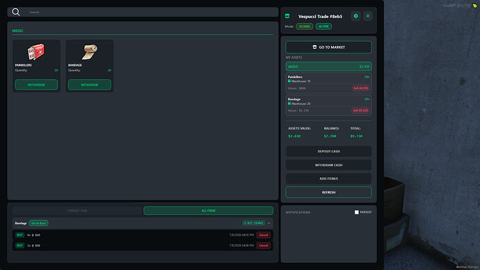480x270 pixels.
Task: Click the BUY tag on 1x order
Action: tap(20, 246)
